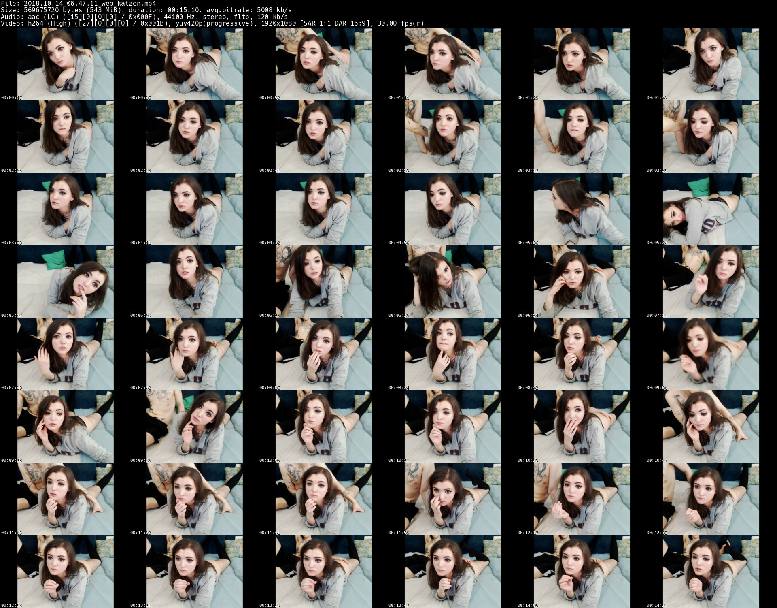
Task: Open the thumbnail stamped 00:01:11
Action: [452, 64]
